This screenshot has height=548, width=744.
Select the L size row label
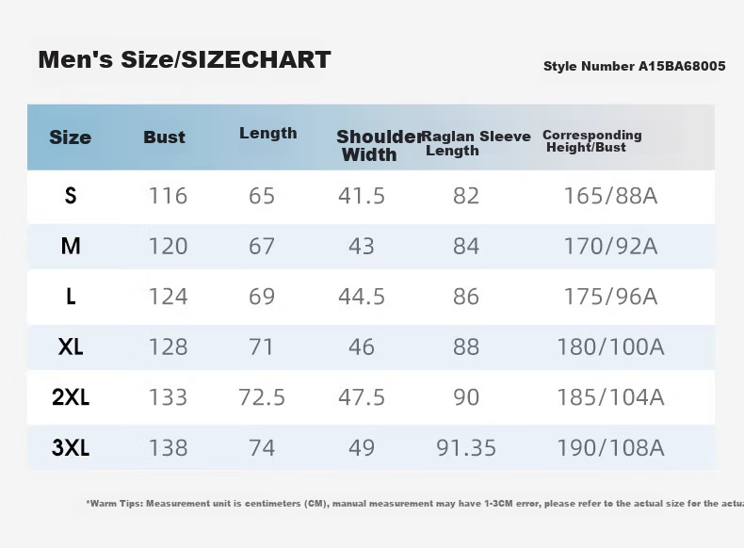(x=71, y=296)
